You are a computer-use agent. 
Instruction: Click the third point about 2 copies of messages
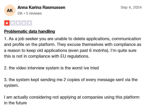71,82
